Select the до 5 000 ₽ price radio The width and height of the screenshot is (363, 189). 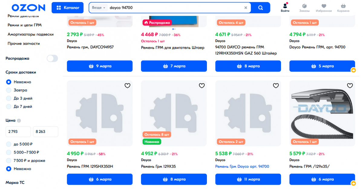9,144
